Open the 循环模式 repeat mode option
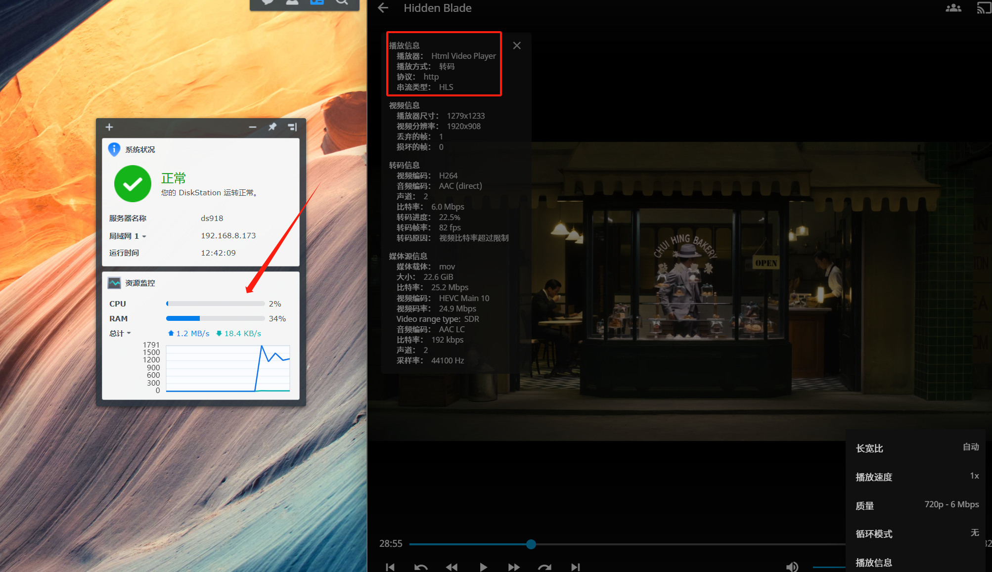This screenshot has height=572, width=992. click(x=917, y=533)
